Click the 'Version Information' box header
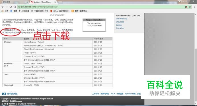197x106 pixels. tap(94, 20)
